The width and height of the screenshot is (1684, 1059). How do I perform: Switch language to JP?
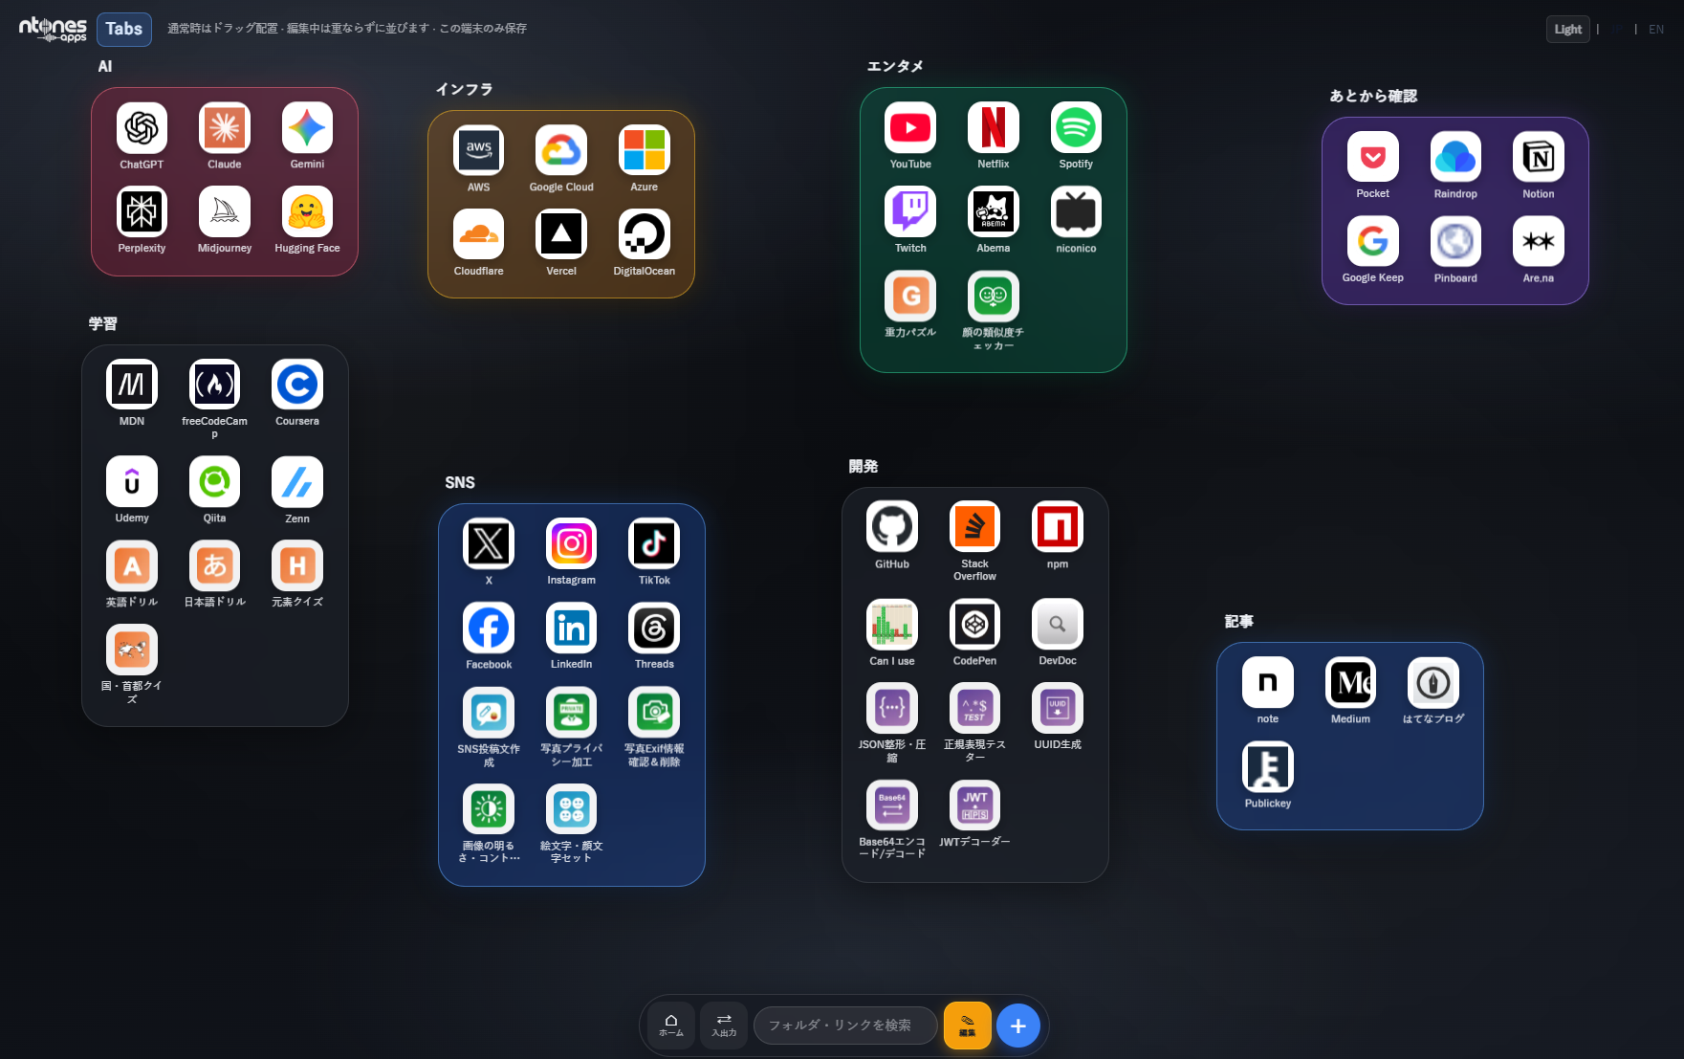point(1617,30)
